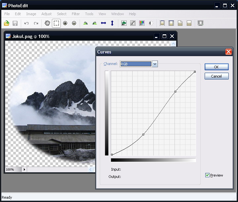Toggle the Preview checkbox
Image resolution: width=238 pixels, height=202 pixels.
(207, 175)
